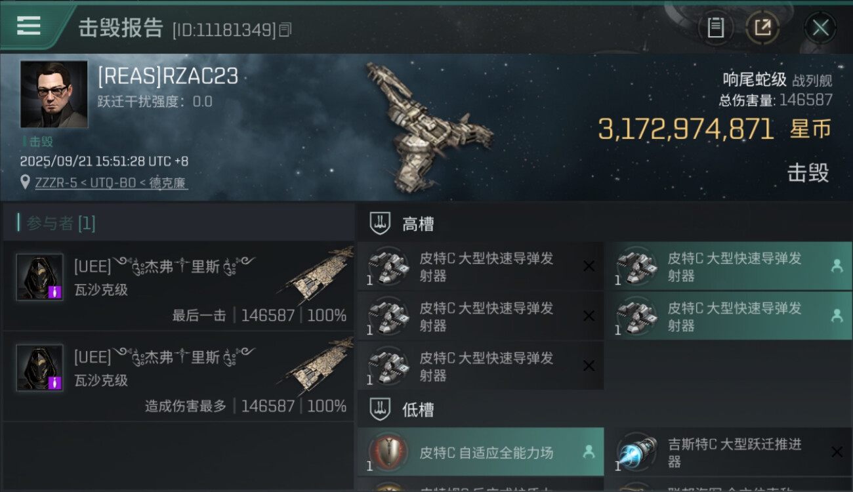Click the share export icon
Viewport: 853px width, 492px height.
(x=762, y=28)
